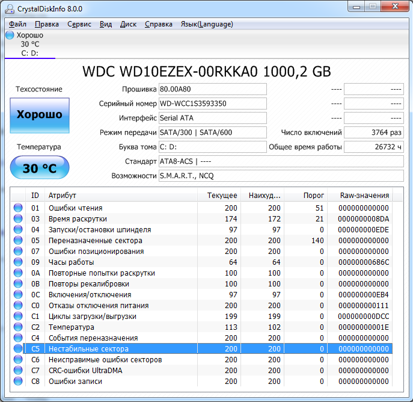Select the Неисправимые ошибки секторов row
The image size is (413, 402).
click(201, 359)
